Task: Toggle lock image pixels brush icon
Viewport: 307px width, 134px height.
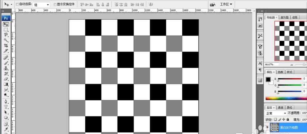Action: tap(280, 119)
